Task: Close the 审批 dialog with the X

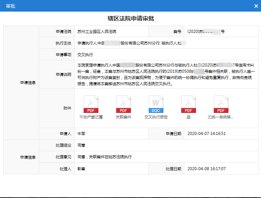Action: (x=256, y=6)
